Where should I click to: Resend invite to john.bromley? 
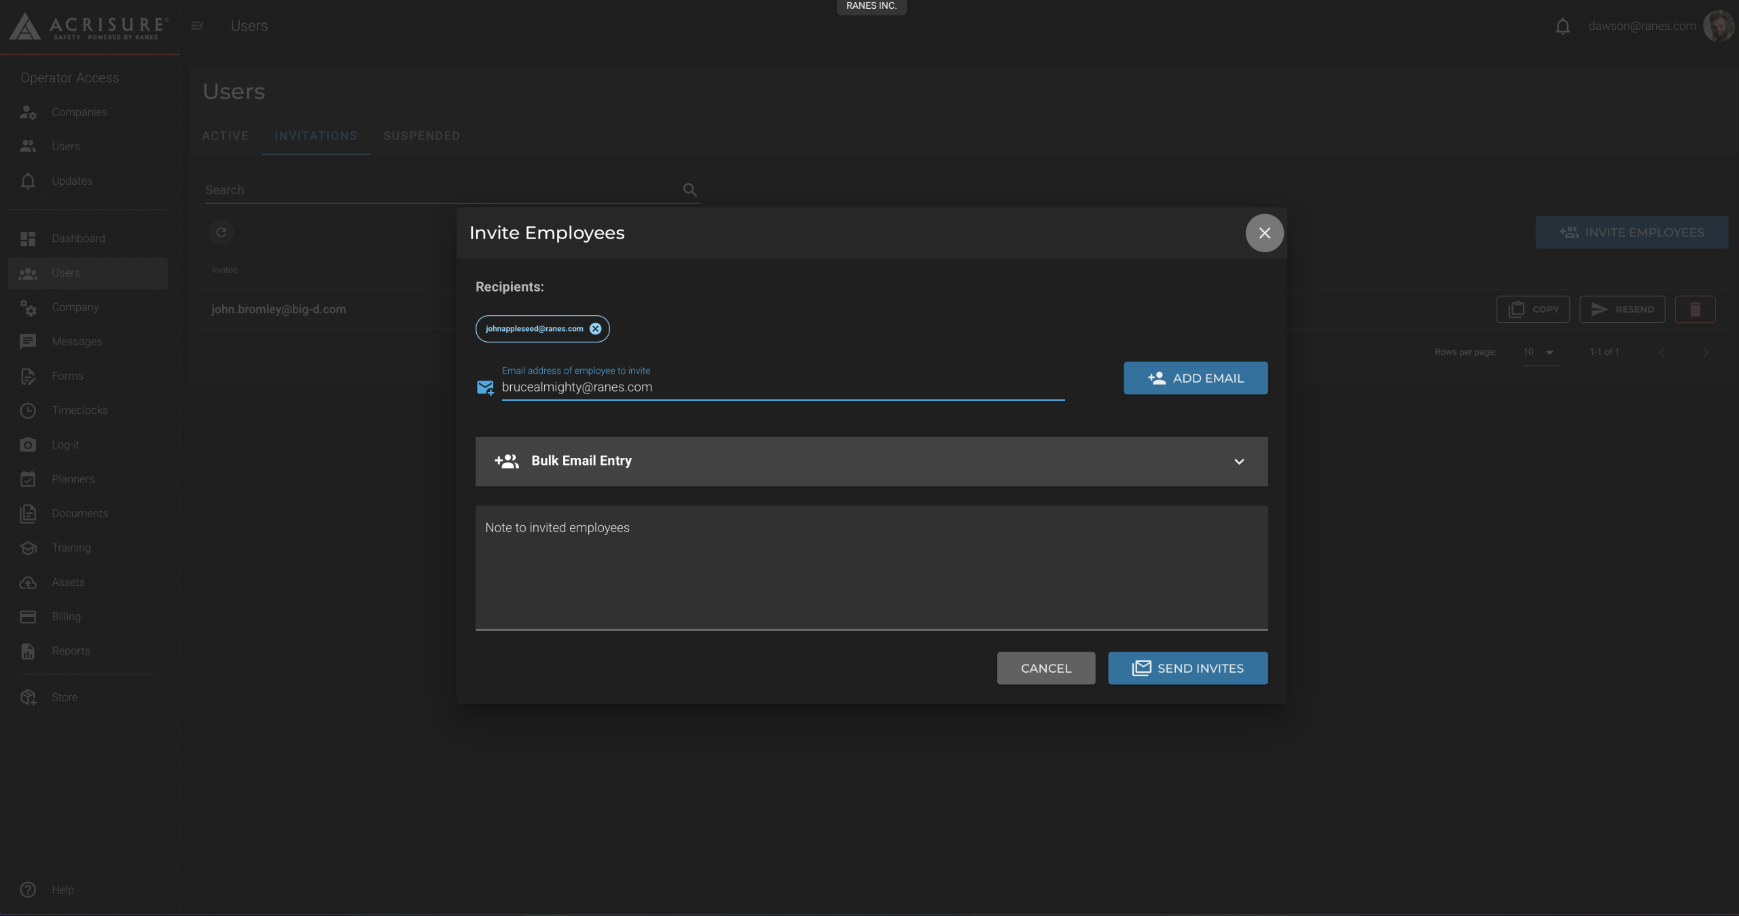1622,309
